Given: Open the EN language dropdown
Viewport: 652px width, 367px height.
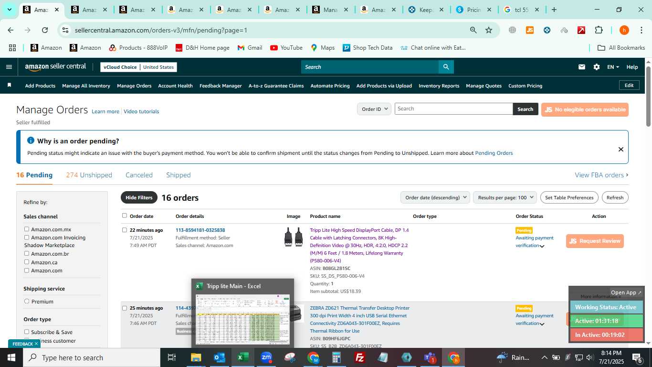Looking at the screenshot, I should coord(613,67).
